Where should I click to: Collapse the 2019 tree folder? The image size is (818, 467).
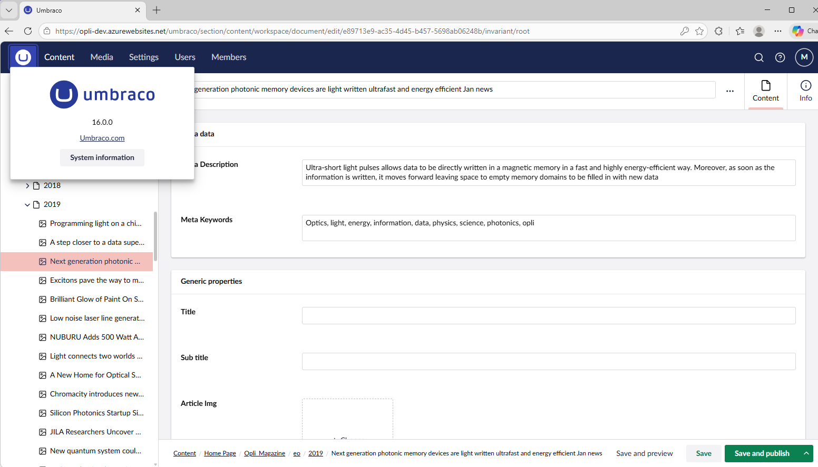(x=27, y=205)
